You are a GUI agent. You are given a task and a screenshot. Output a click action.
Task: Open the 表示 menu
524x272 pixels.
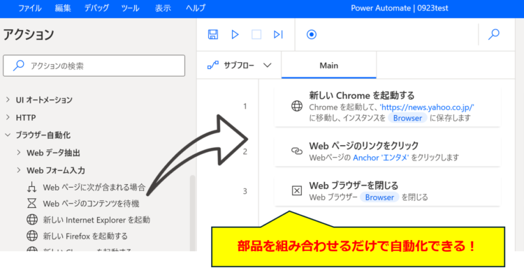click(x=163, y=8)
